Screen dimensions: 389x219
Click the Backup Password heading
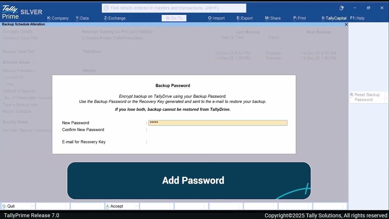[x=173, y=85]
